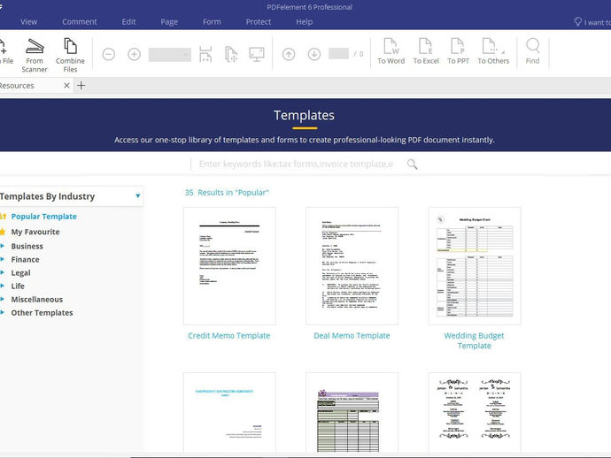Click the zoom in plus icon

(x=134, y=54)
